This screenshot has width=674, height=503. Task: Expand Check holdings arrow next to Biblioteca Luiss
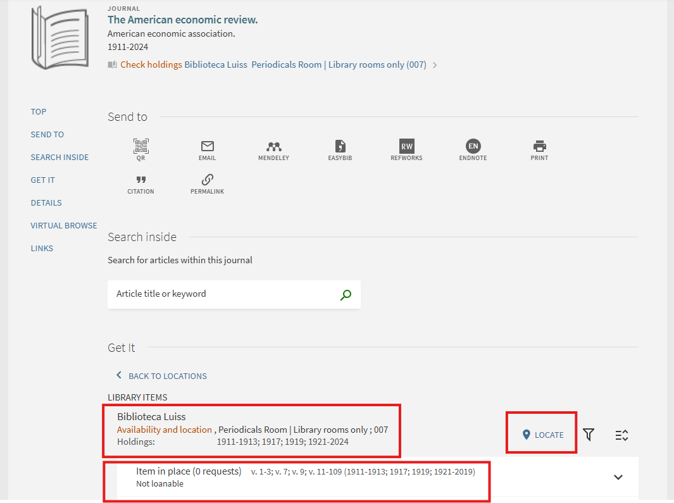click(x=435, y=65)
